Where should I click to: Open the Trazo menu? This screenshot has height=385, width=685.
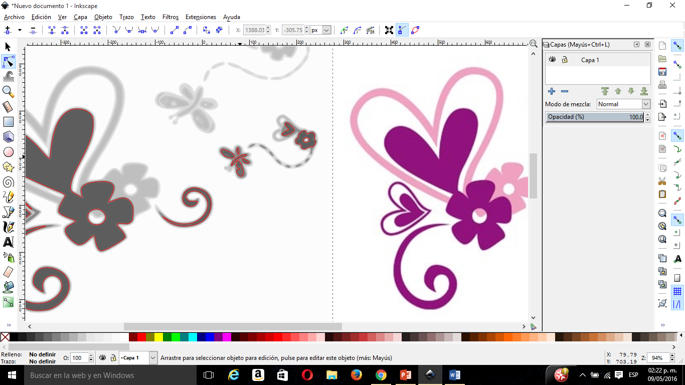pyautogui.click(x=126, y=17)
